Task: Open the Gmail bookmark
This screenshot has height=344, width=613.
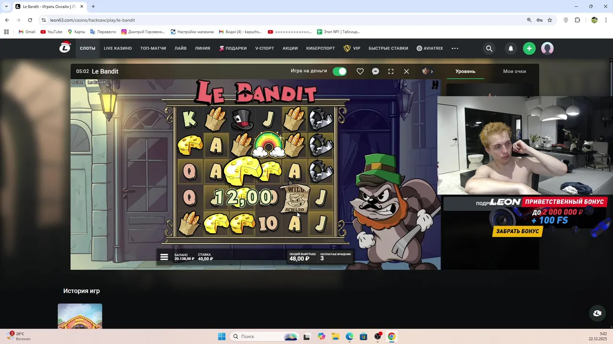Action: coord(27,32)
